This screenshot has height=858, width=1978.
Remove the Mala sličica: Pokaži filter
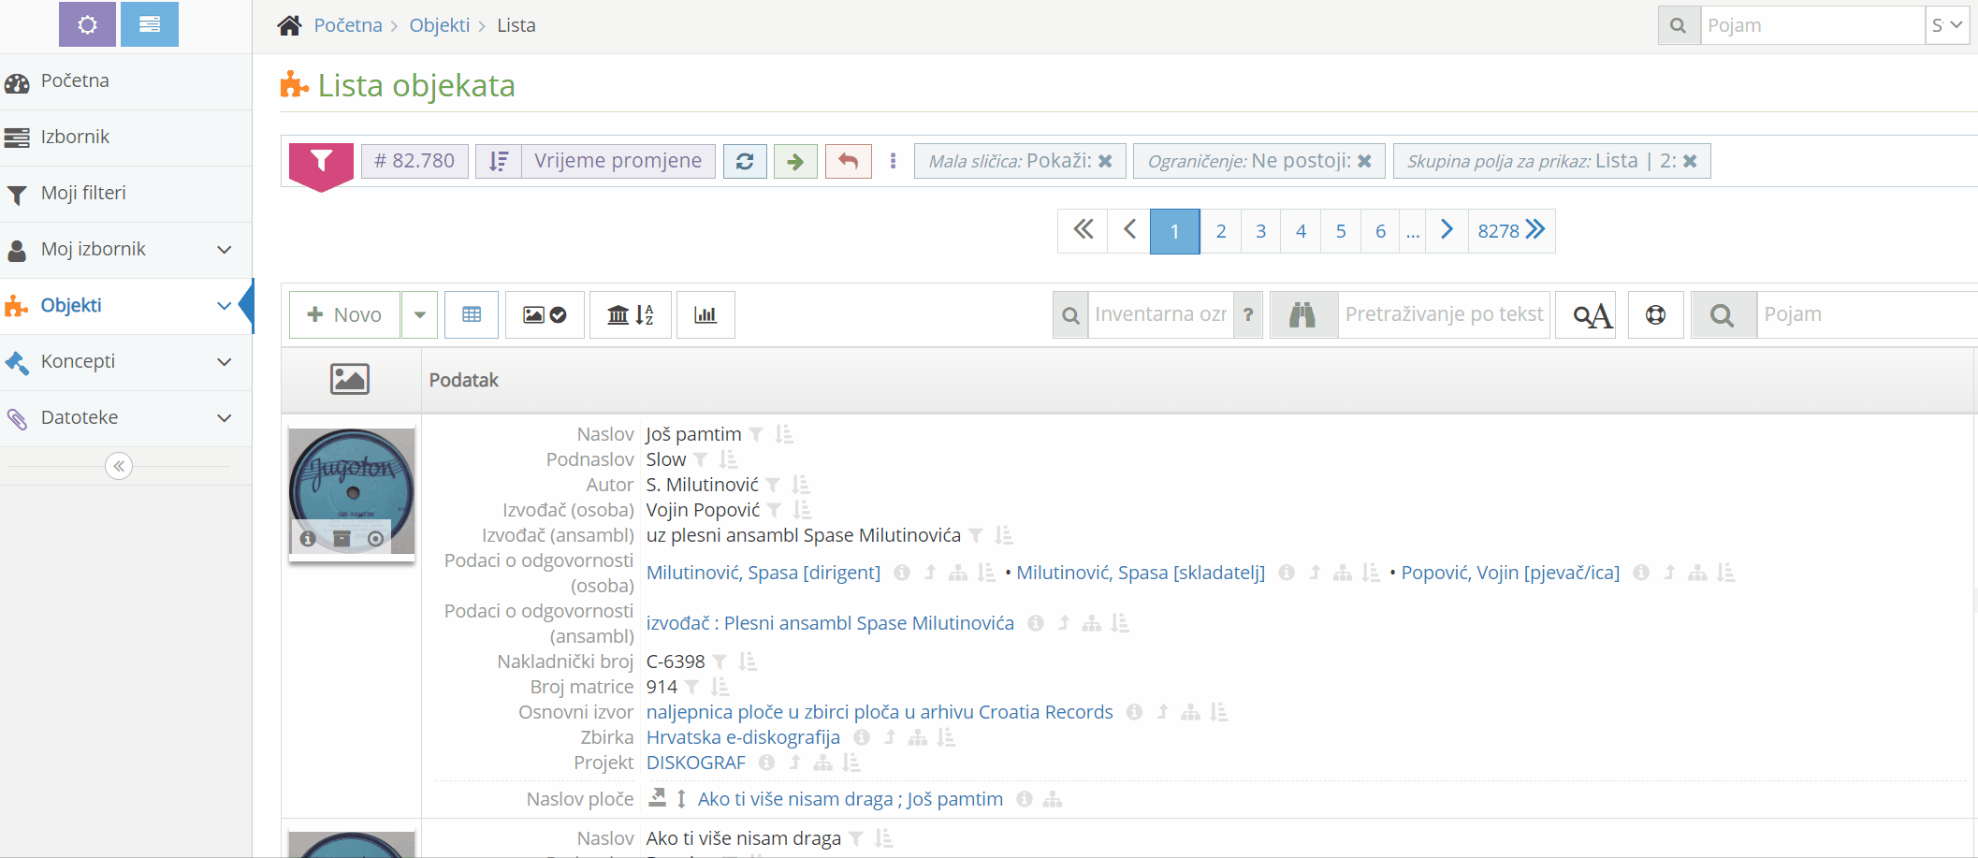pos(1105,160)
